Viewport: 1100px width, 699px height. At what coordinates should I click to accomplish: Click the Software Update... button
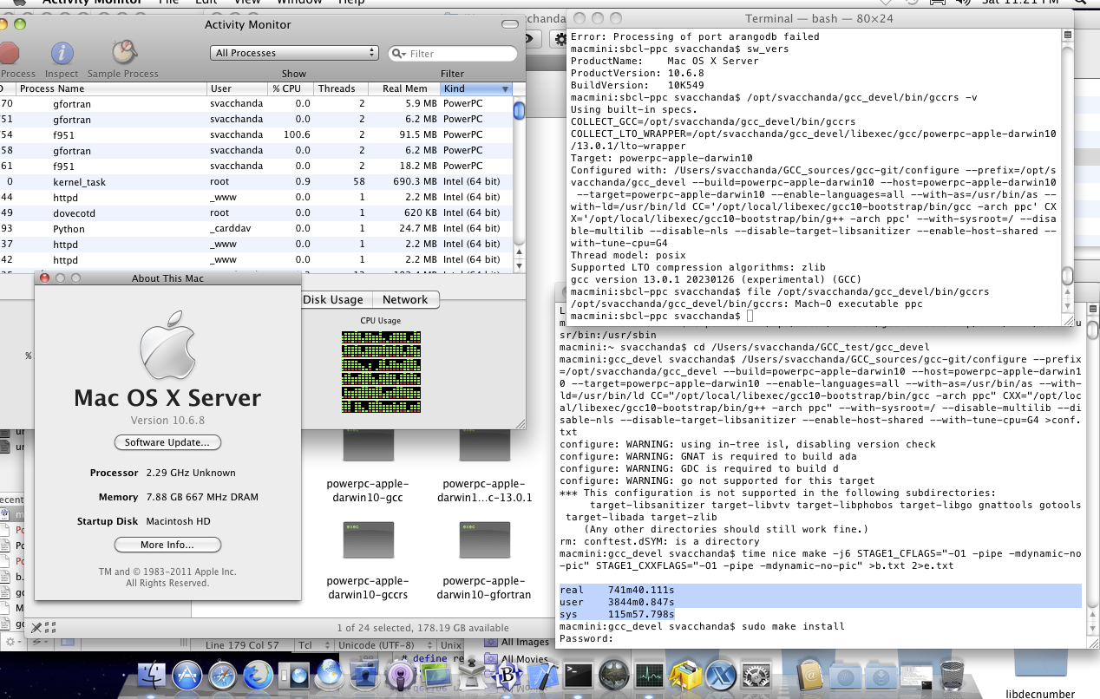click(167, 442)
